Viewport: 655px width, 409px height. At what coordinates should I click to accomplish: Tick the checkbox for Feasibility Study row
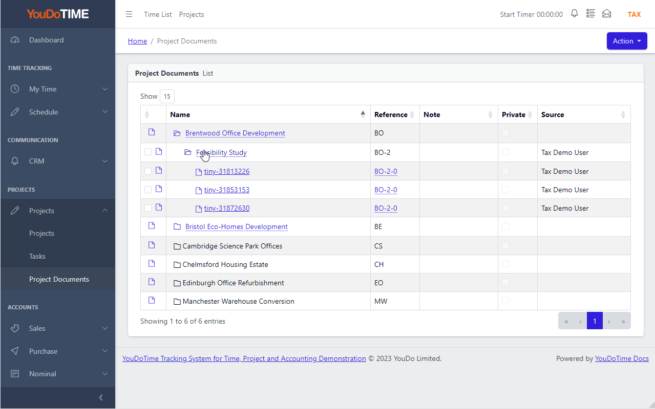pyautogui.click(x=148, y=152)
